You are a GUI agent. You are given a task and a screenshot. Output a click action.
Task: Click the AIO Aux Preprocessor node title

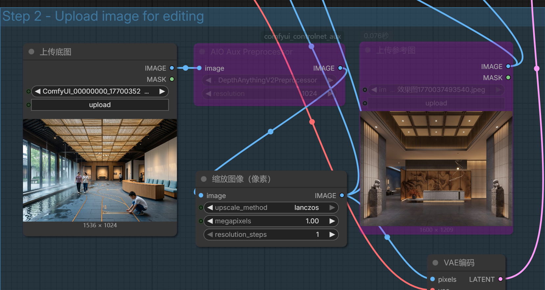251,52
